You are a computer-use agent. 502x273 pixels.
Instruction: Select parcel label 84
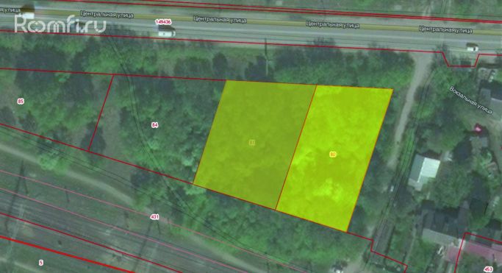pyautogui.click(x=154, y=125)
